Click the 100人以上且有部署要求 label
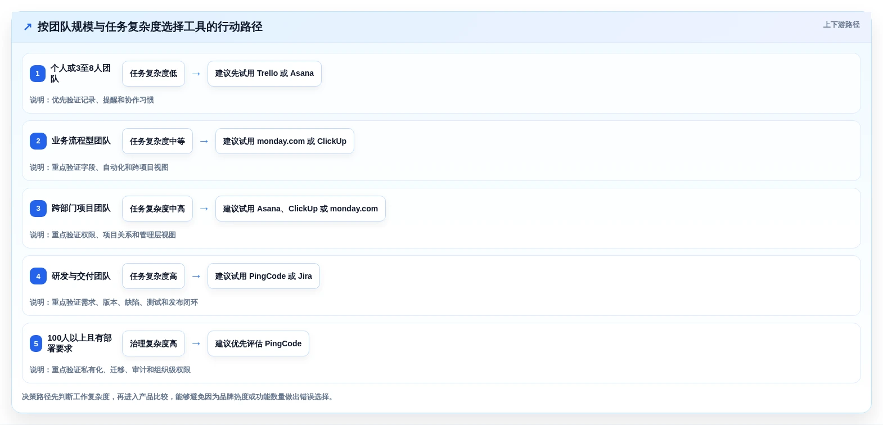This screenshot has height=425, width=883. coord(79,343)
